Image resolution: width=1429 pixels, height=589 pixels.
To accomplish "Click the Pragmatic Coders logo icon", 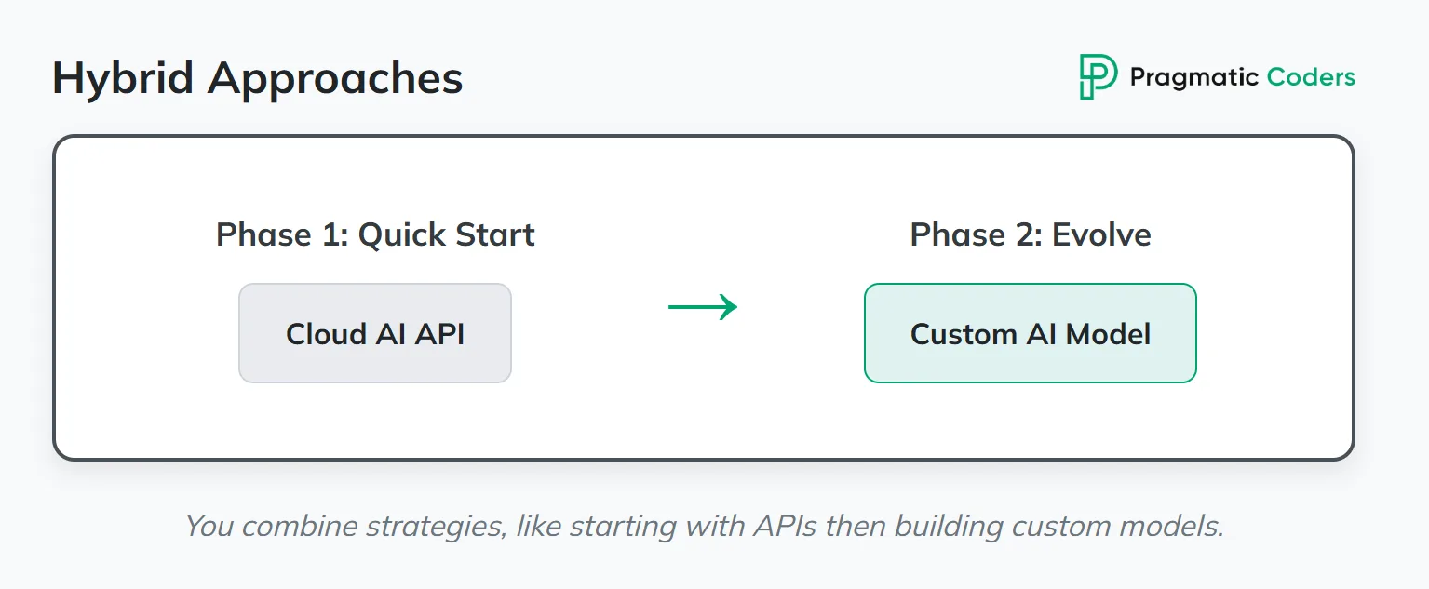I will (x=1099, y=76).
